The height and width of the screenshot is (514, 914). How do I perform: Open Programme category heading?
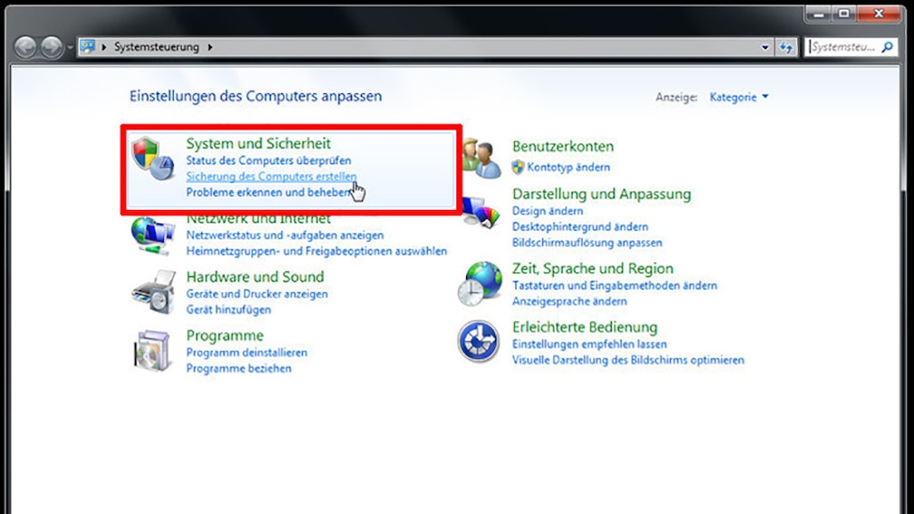coord(225,336)
